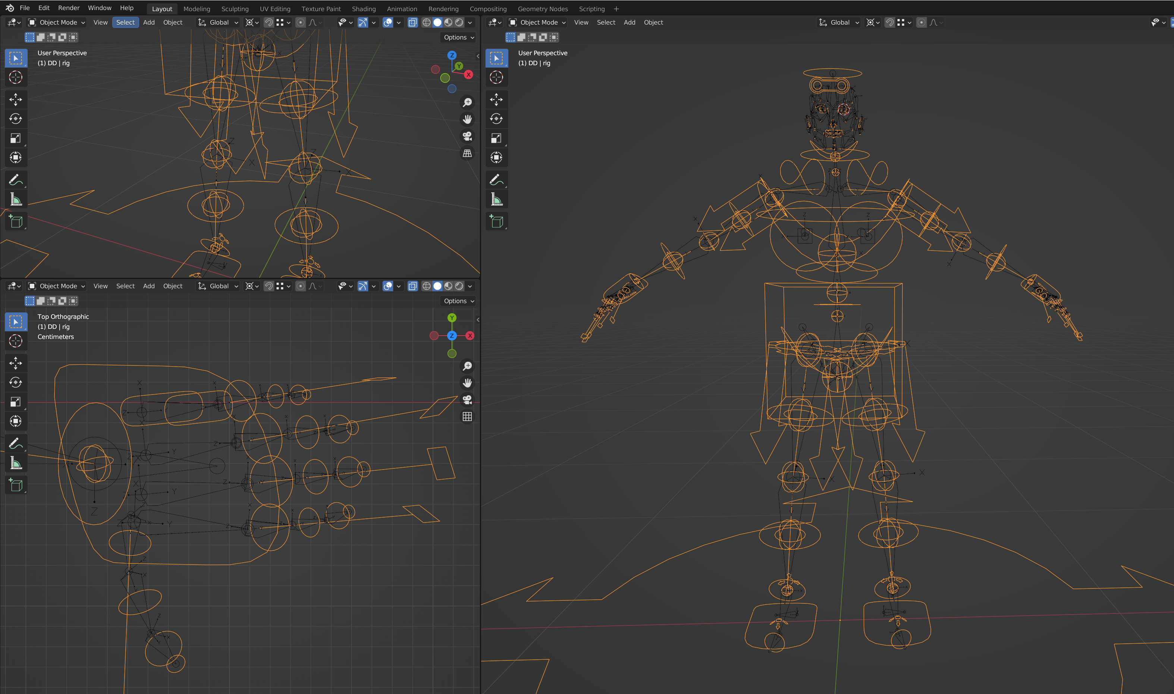Click red X axis on top-left navigation gizmo

468,75
